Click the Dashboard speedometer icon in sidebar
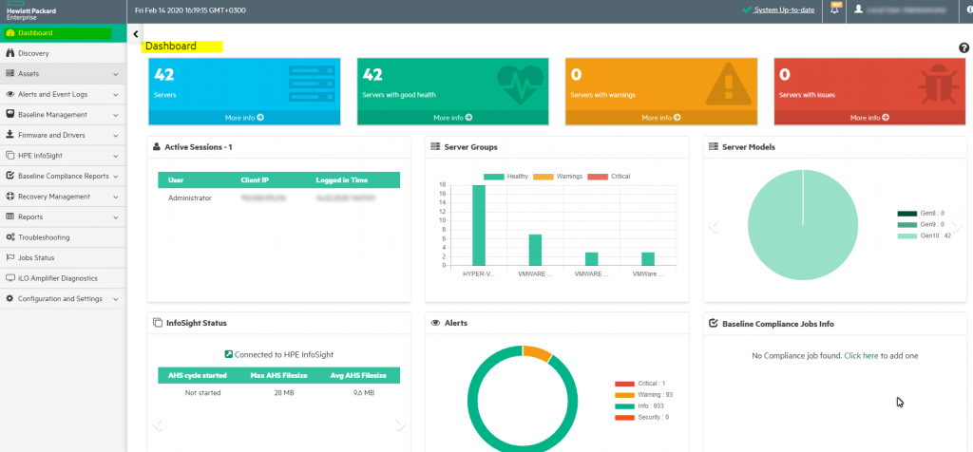Screen dimensions: 973x452 click(10, 33)
